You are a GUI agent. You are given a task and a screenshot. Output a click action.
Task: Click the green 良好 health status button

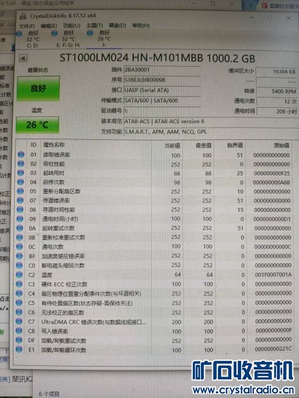tap(39, 89)
